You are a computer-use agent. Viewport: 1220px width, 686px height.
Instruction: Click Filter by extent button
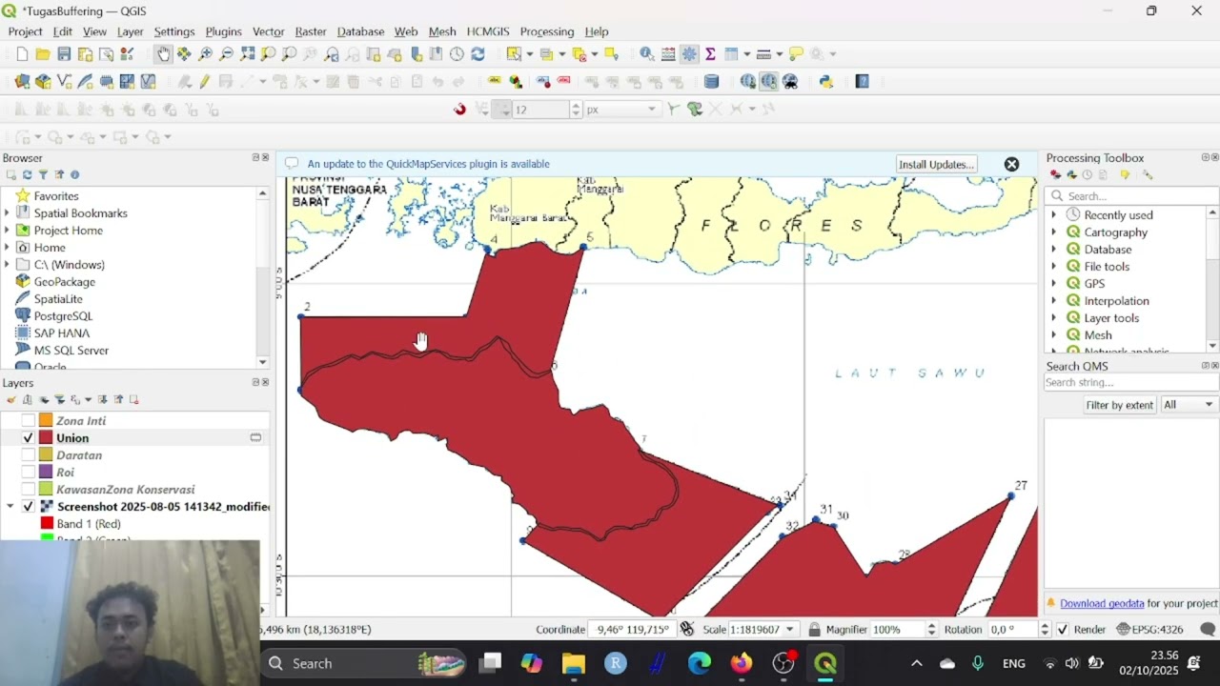point(1119,405)
